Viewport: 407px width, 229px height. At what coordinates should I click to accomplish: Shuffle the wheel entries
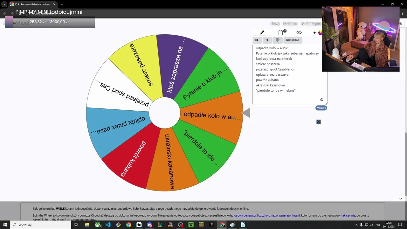(257, 40)
